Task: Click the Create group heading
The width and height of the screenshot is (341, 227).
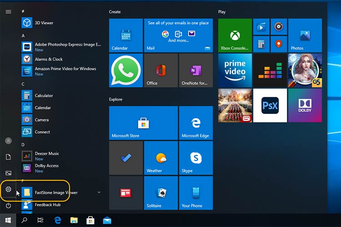Action: (115, 12)
